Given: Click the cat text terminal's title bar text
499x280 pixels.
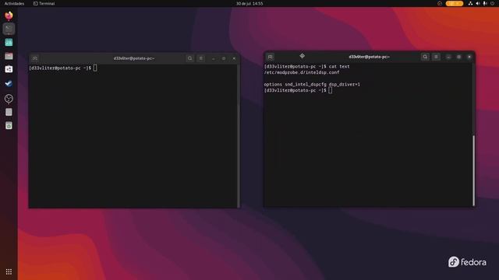Looking at the screenshot, I should point(369,57).
